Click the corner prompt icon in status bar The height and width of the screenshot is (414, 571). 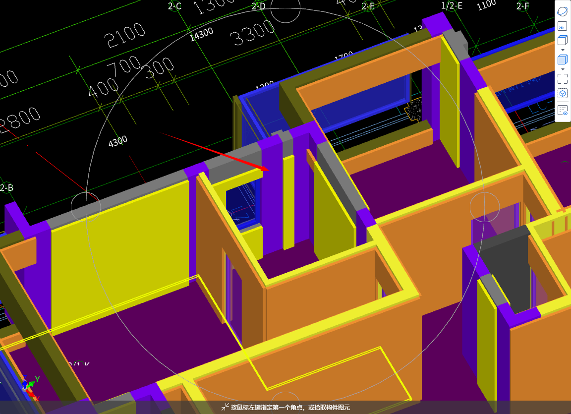tap(225, 407)
